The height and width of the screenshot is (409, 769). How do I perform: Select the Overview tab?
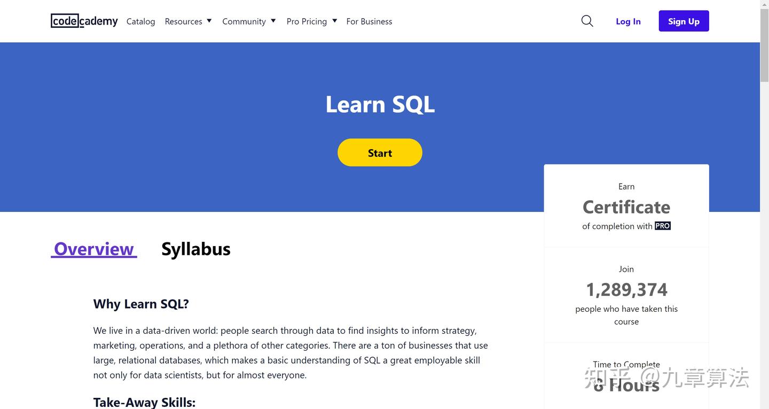point(94,249)
